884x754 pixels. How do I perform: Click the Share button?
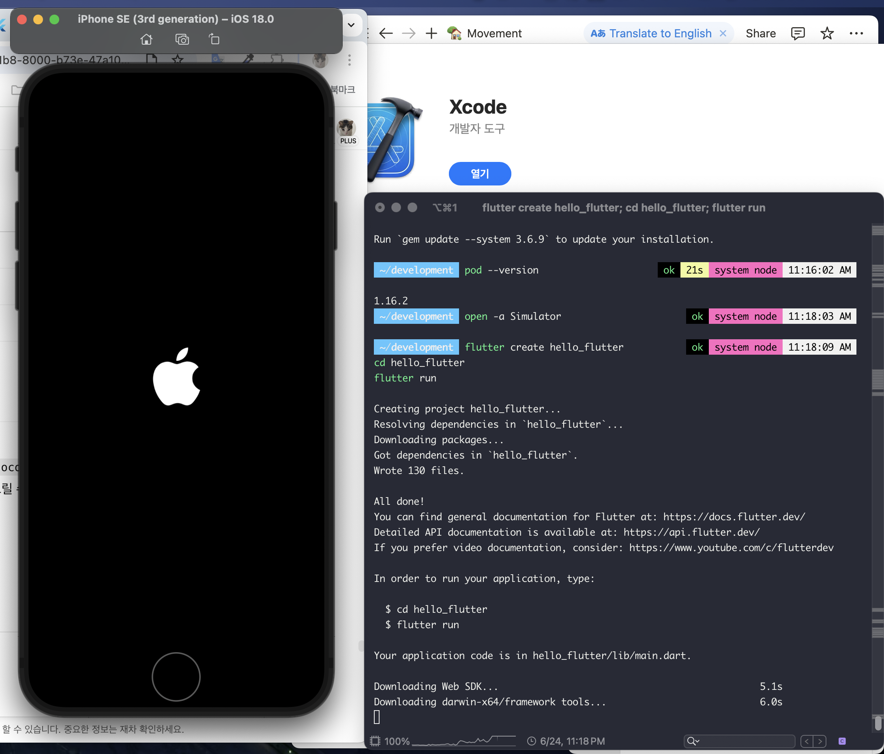point(760,33)
